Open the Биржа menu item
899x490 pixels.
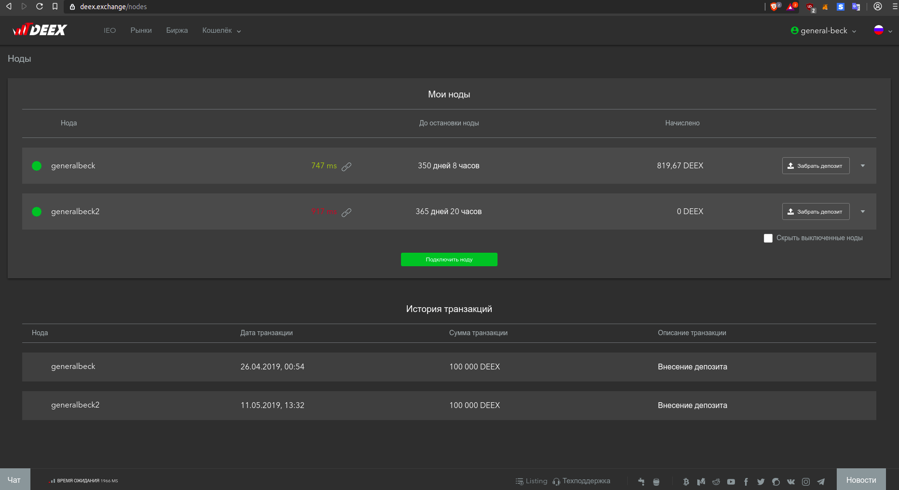point(177,30)
